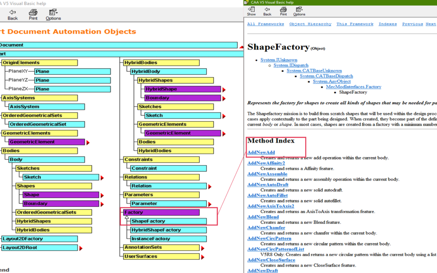This screenshot has width=437, height=273.
Task: Click the AxisSystem object box
Action: pyautogui.click(x=47, y=107)
